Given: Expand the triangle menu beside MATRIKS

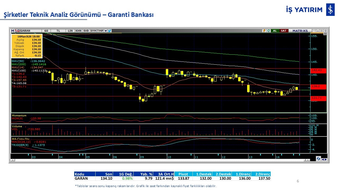Looking at the screenshot, I should pos(314,31).
